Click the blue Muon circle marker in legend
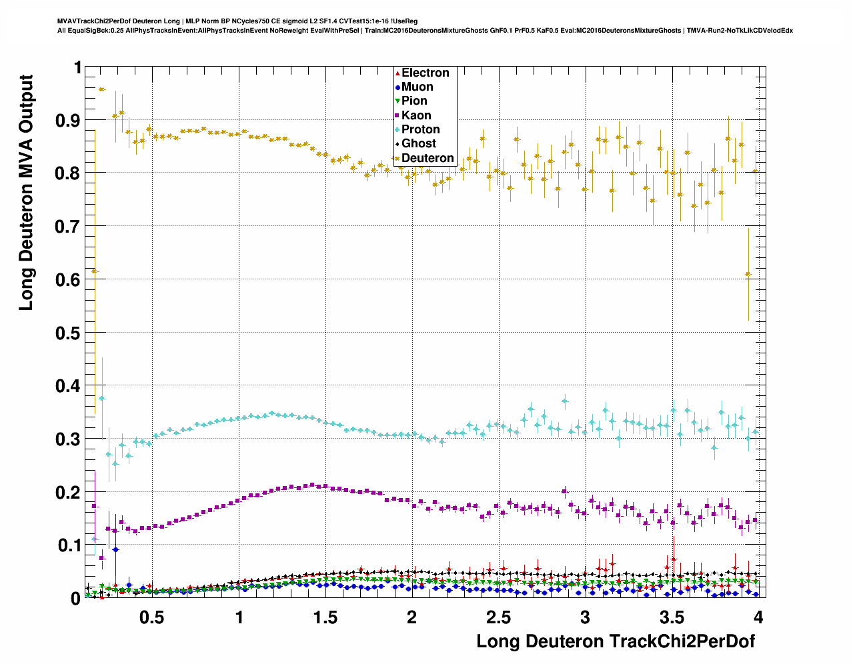 tap(397, 87)
